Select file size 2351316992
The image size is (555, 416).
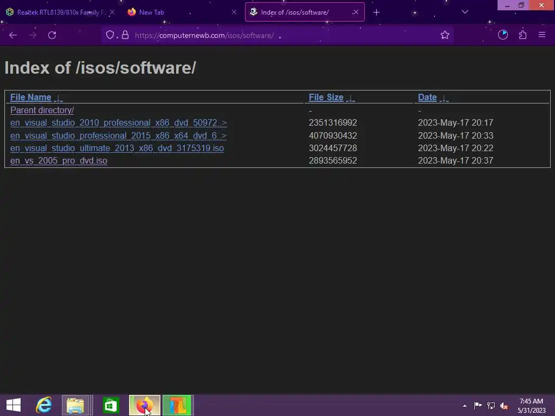point(333,123)
